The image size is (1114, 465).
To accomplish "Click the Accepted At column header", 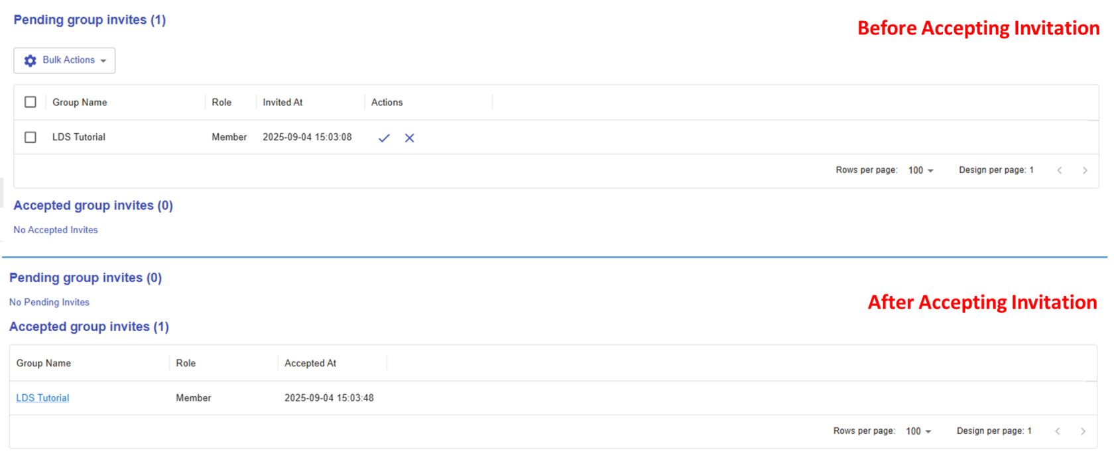I will point(310,364).
